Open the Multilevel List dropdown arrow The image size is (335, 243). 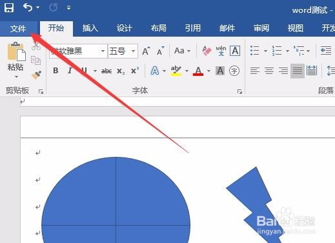308,51
